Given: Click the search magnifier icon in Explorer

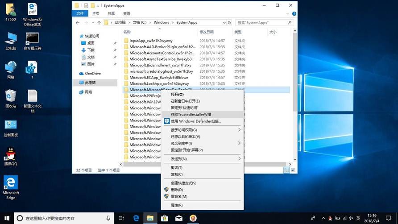Looking at the screenshot, I should tap(290, 23).
